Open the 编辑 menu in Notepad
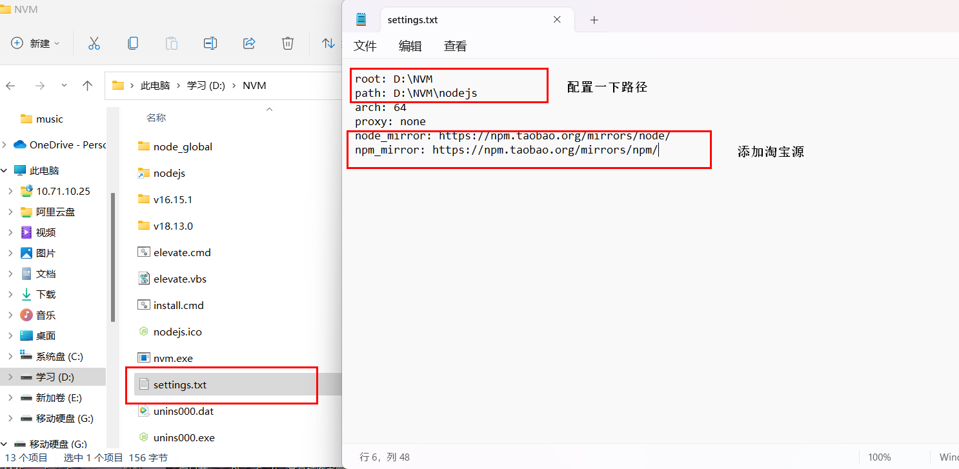959x469 pixels. pyautogui.click(x=410, y=46)
